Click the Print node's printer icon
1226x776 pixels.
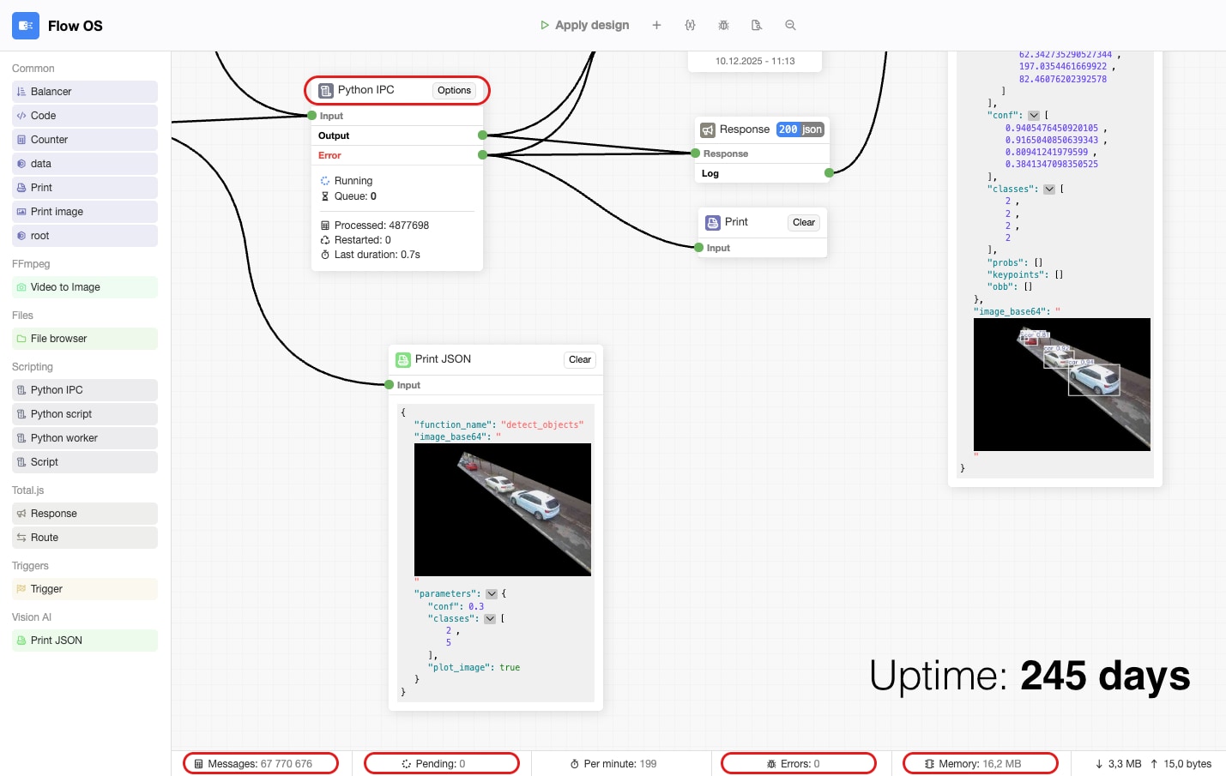713,223
